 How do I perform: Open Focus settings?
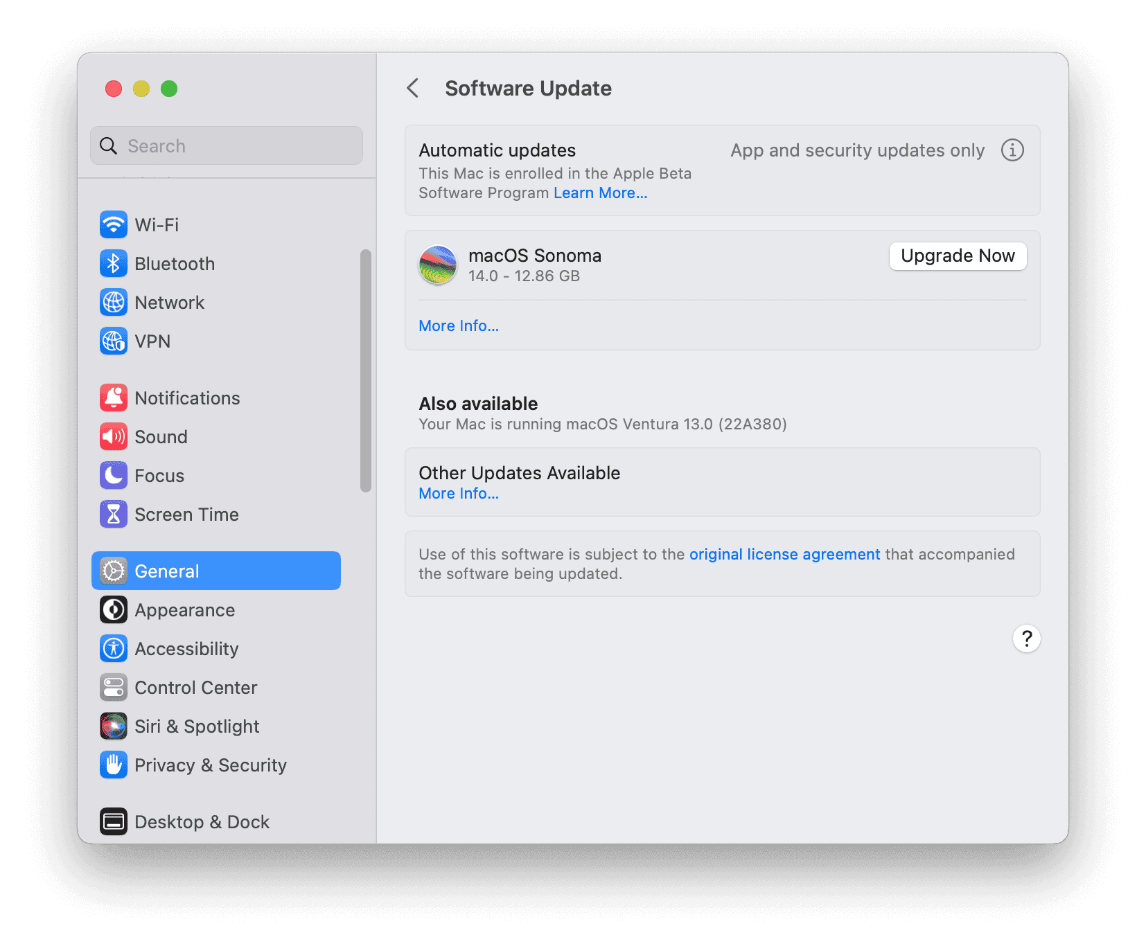click(x=159, y=476)
